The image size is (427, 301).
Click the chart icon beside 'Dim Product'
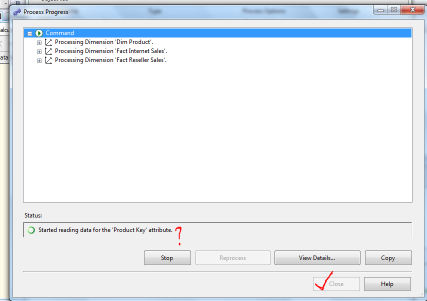click(48, 42)
